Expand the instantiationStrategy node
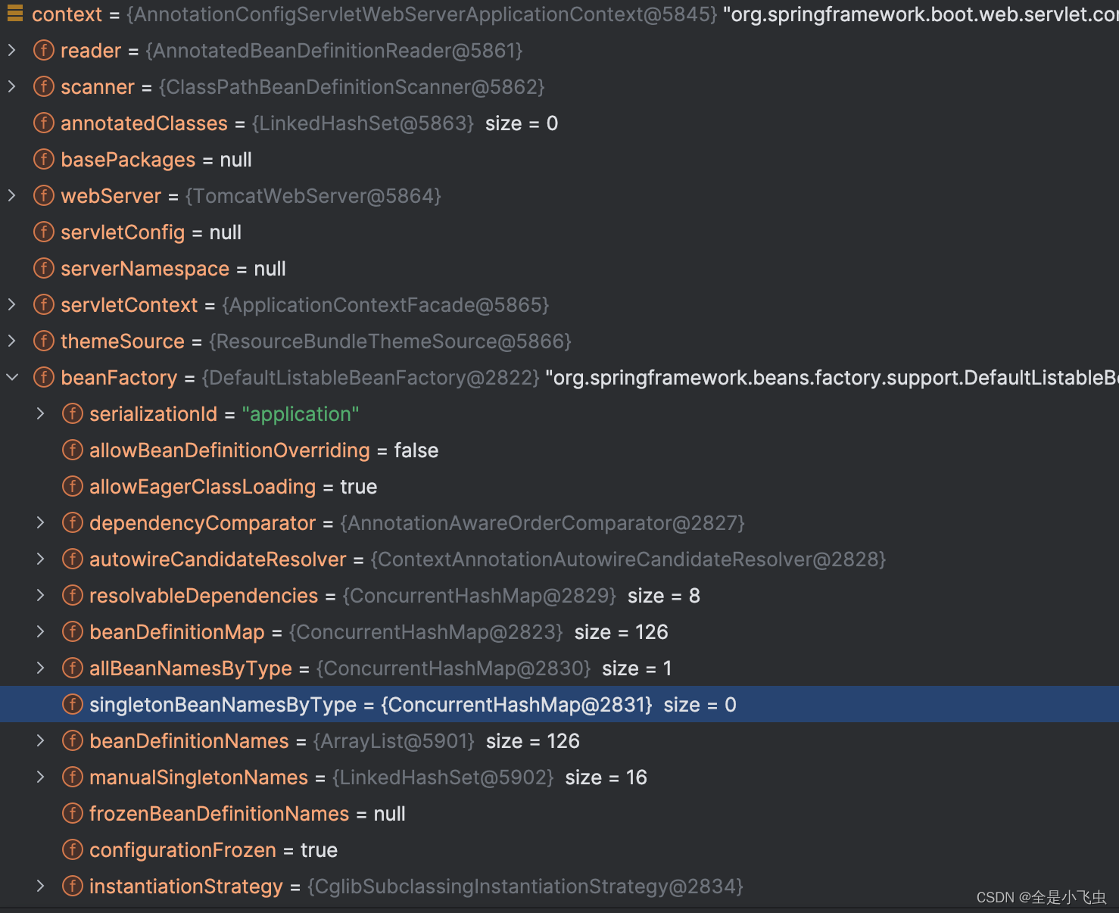The image size is (1119, 913). tap(40, 887)
